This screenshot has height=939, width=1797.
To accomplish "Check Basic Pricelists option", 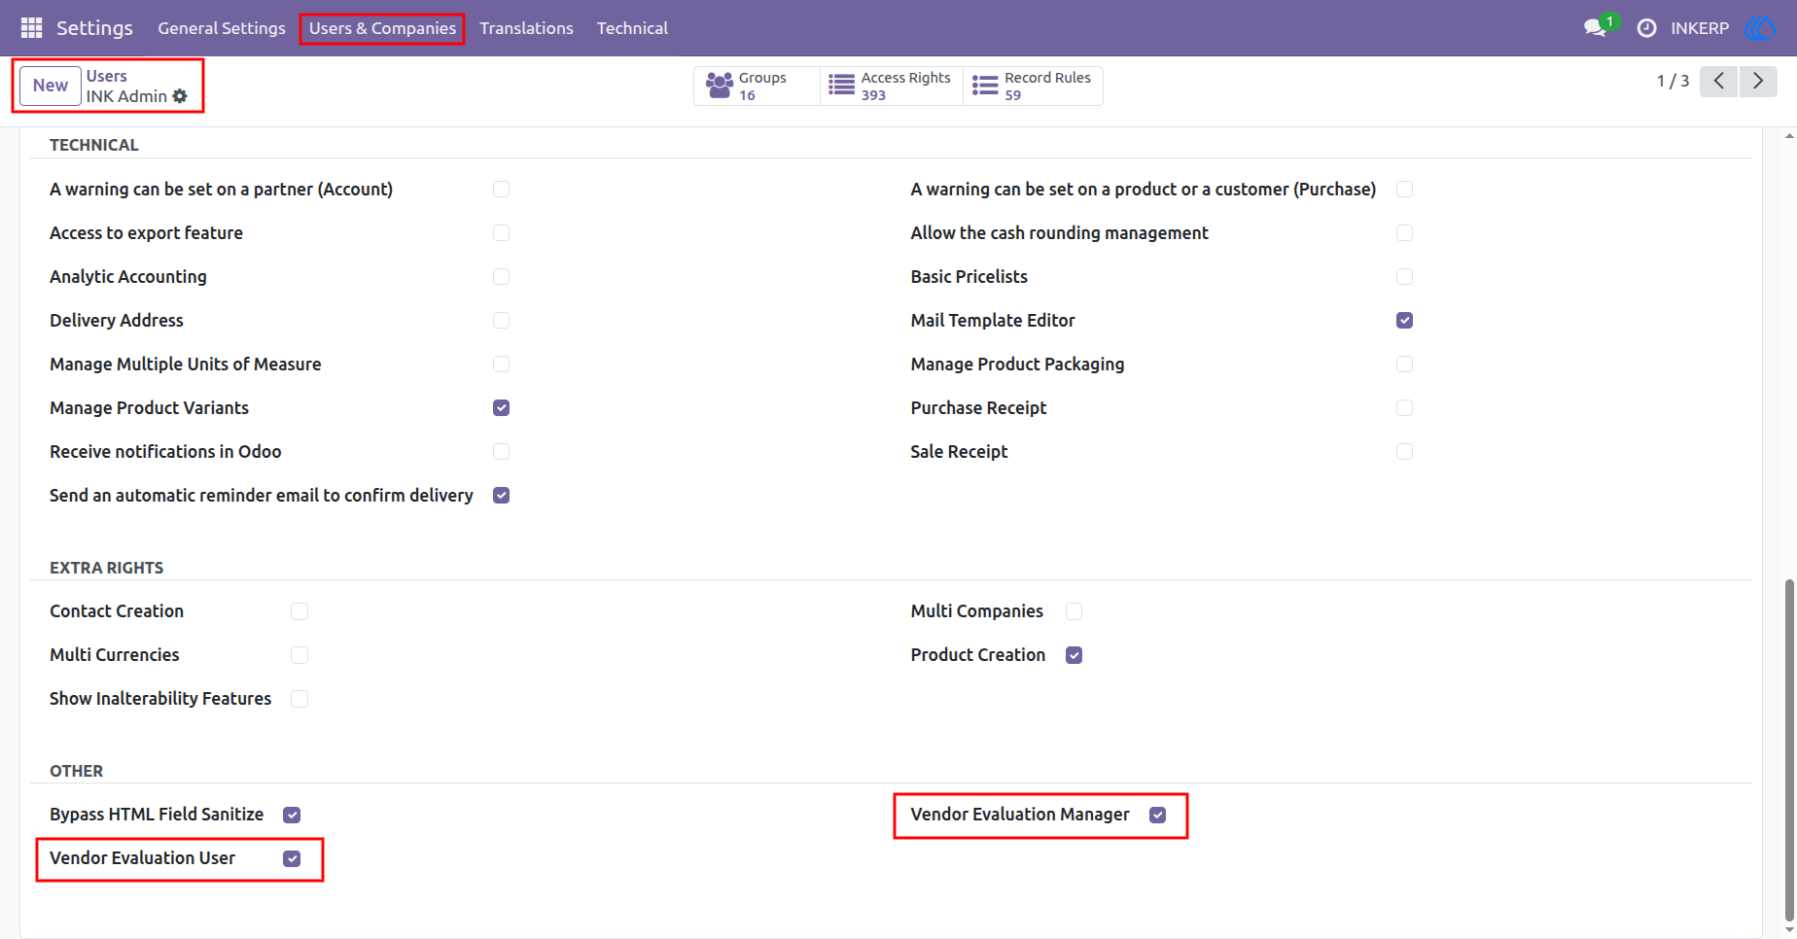I will pyautogui.click(x=1404, y=277).
